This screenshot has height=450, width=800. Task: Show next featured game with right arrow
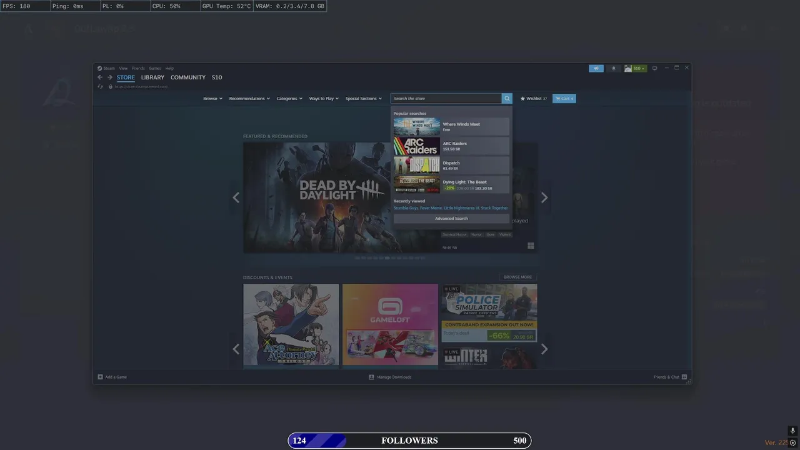click(x=544, y=197)
